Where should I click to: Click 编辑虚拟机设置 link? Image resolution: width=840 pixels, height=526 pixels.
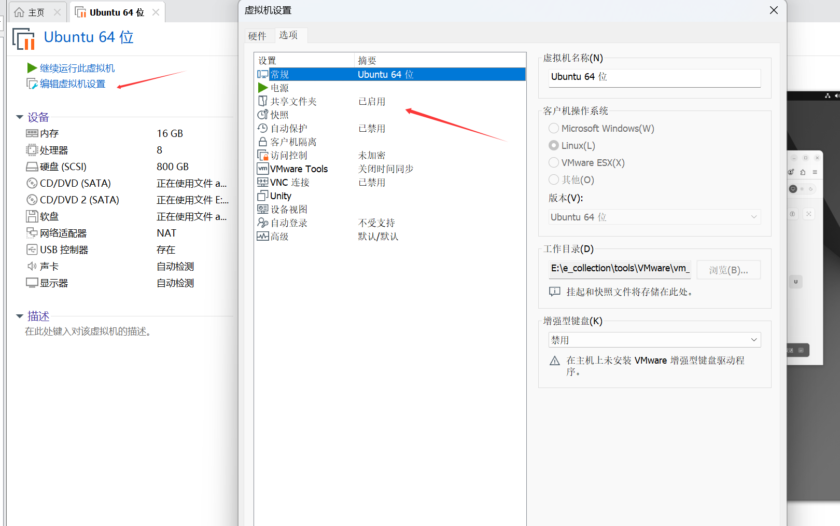[x=73, y=84]
